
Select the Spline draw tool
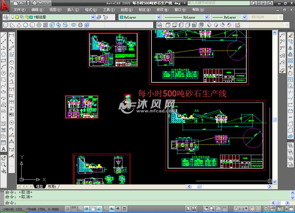[x=3, y=86]
